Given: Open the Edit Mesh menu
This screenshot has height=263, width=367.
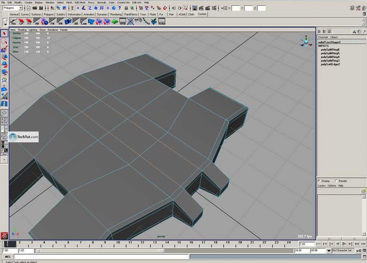Looking at the screenshot, I should (x=80, y=2).
